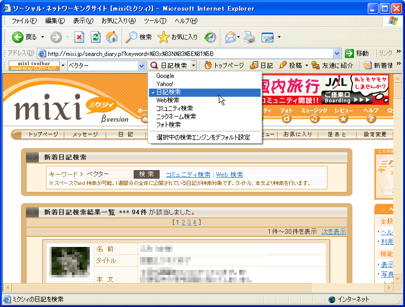Click the ミュージック note nav icon
Image resolution: width=405 pixels, height=307 pixels.
pyautogui.click(x=314, y=119)
